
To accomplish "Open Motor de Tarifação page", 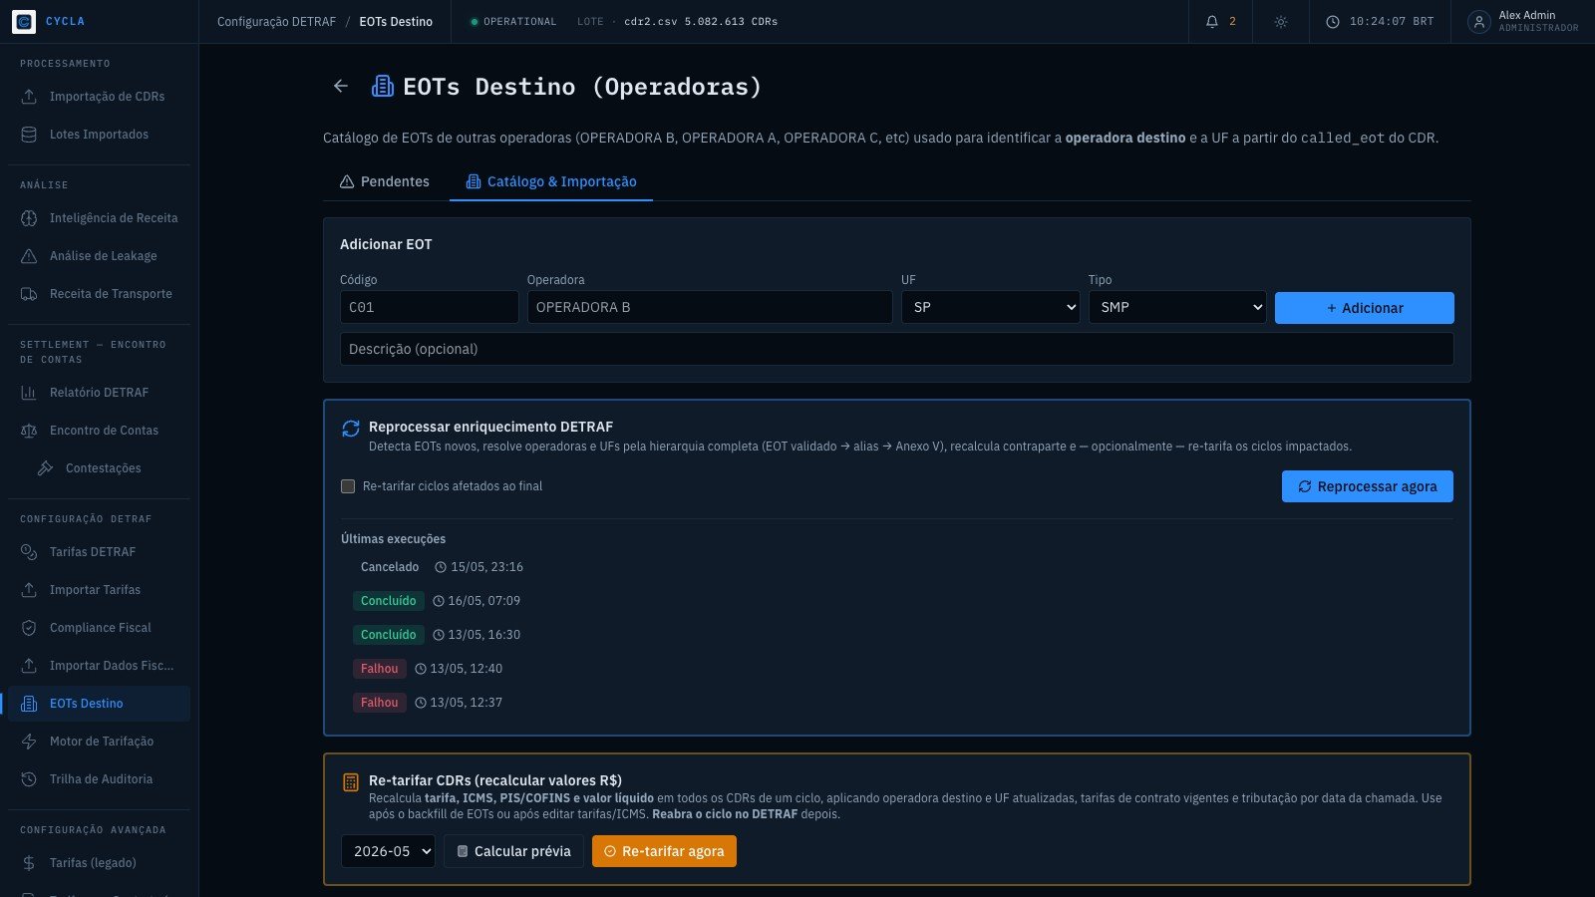I will click(x=99, y=742).
